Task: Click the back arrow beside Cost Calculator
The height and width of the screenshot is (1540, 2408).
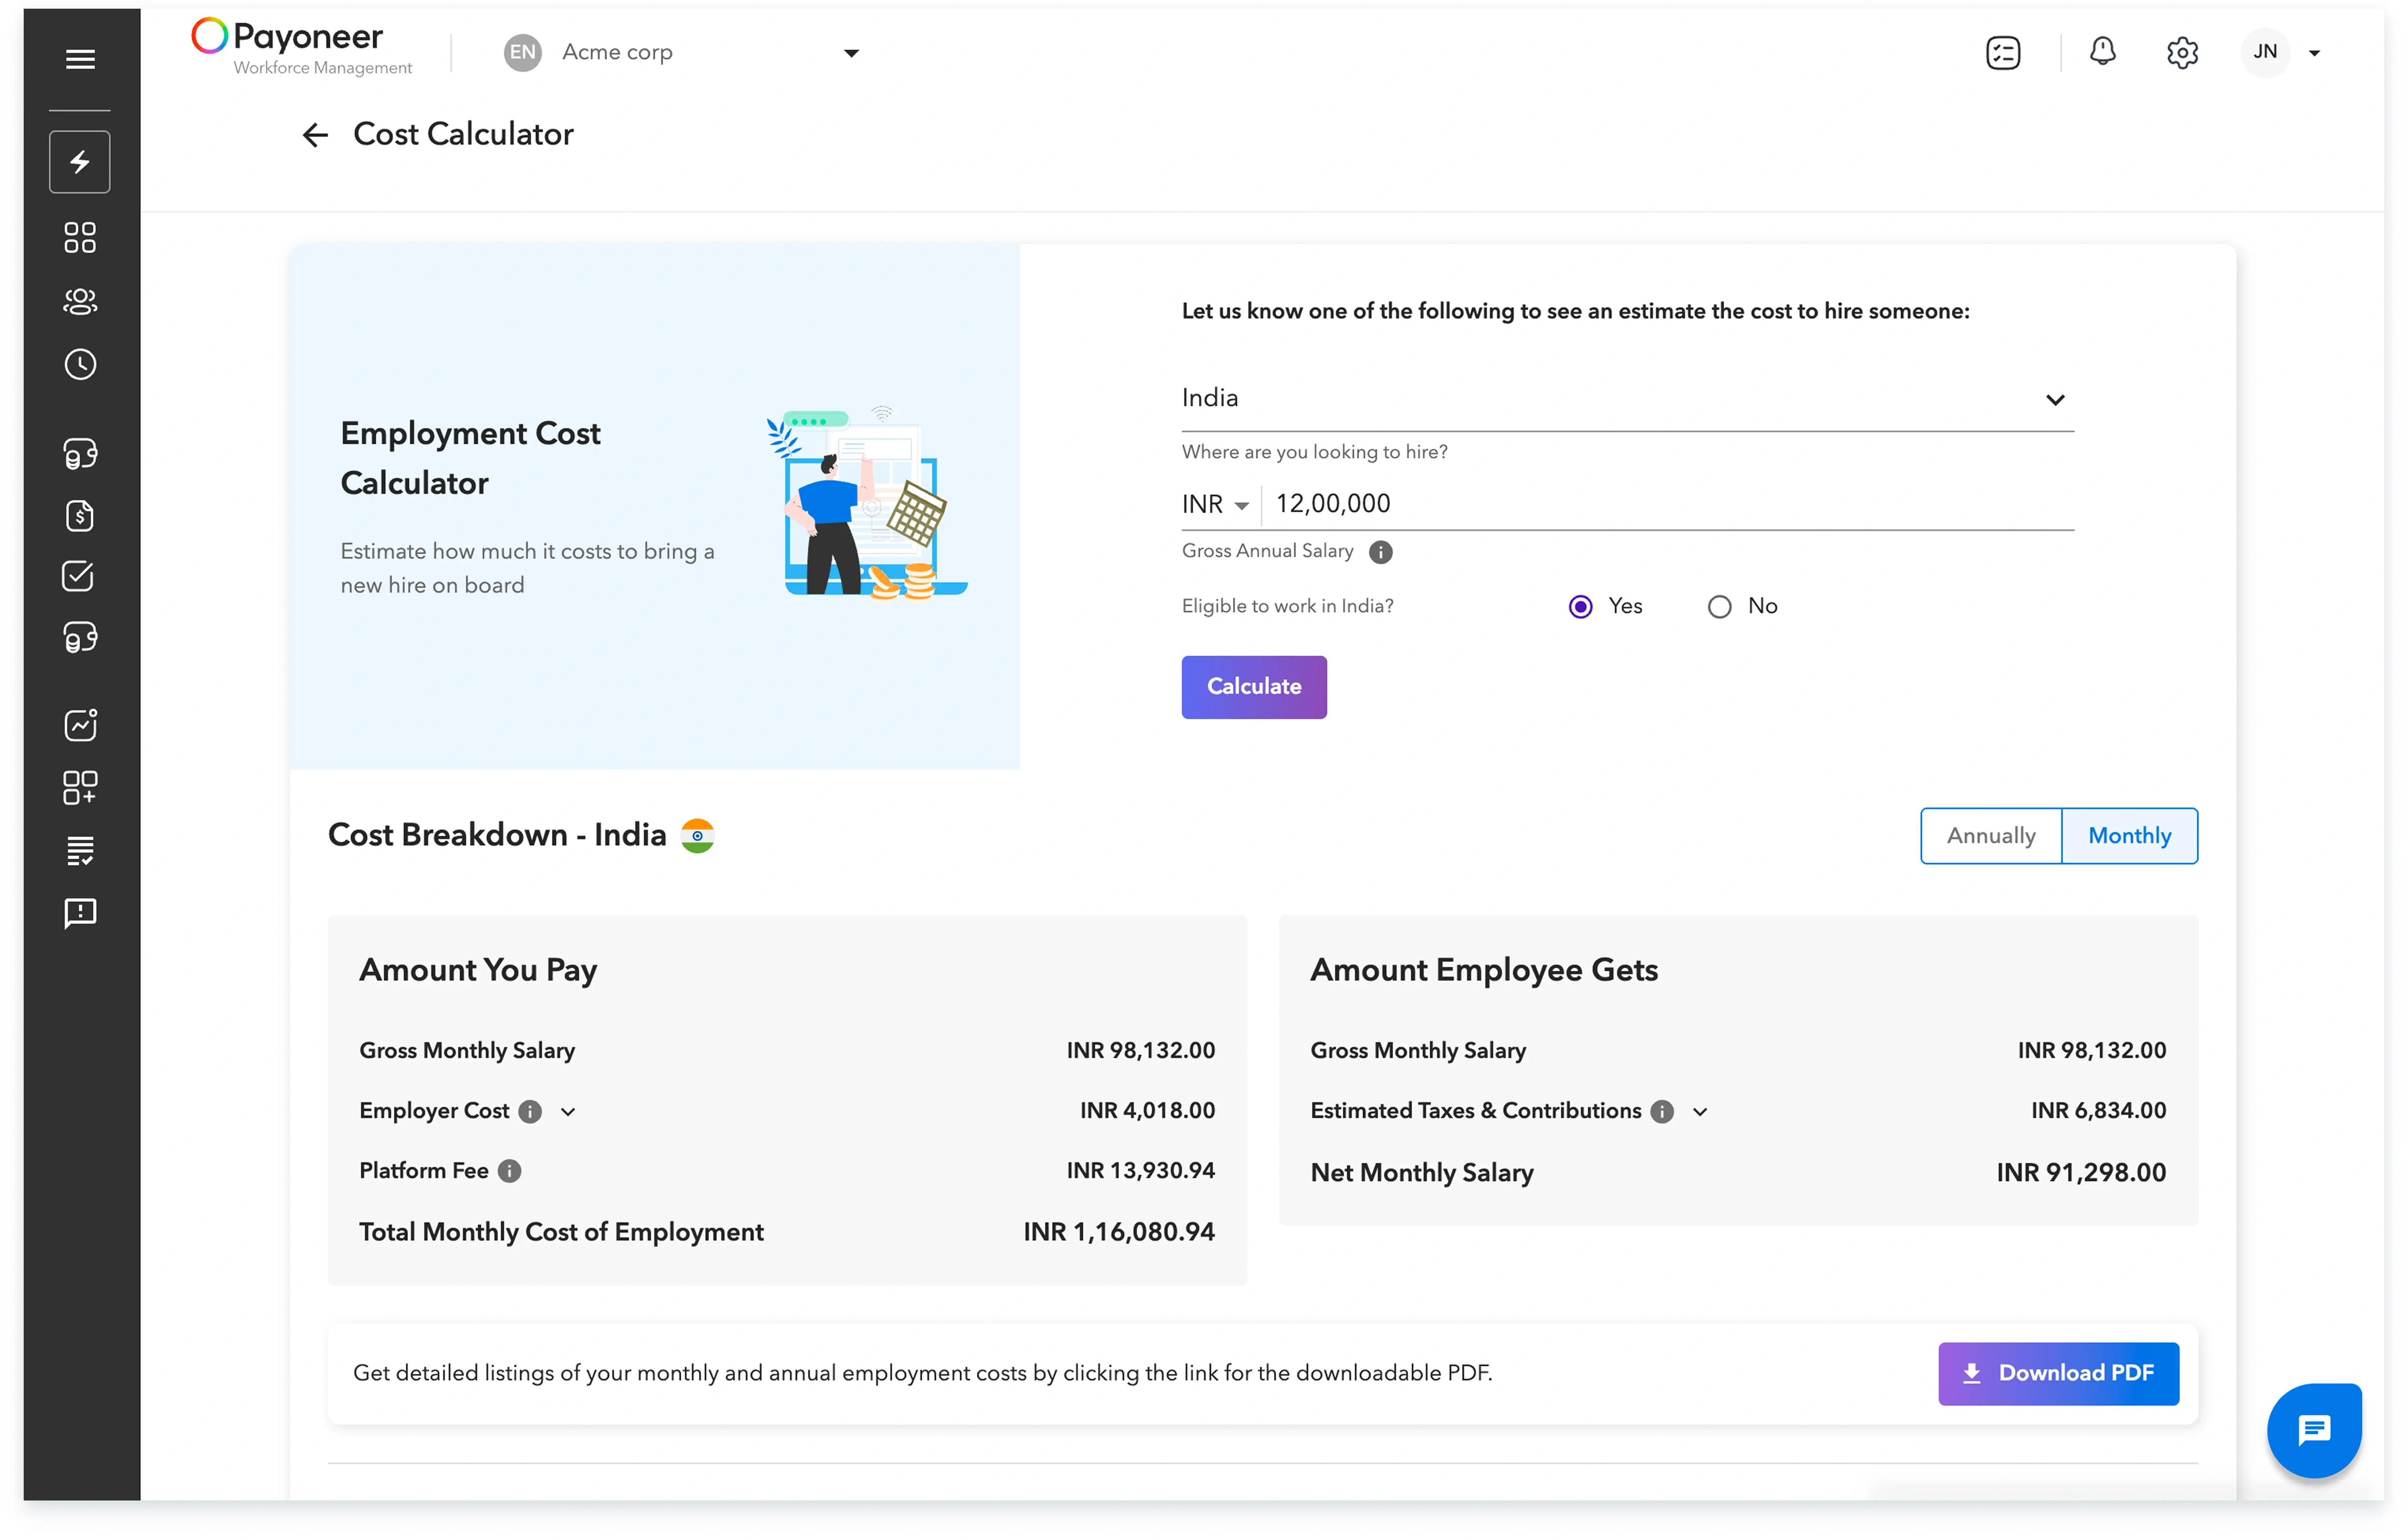Action: (315, 135)
